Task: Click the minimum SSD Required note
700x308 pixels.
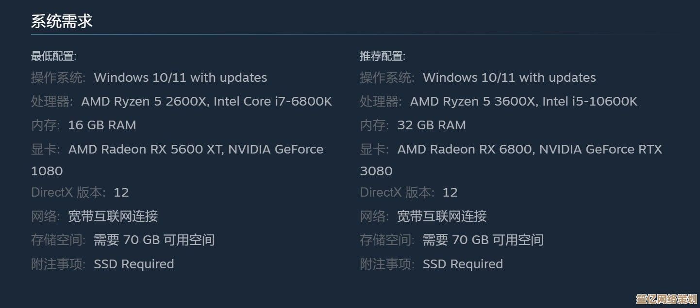Action: click(x=134, y=264)
